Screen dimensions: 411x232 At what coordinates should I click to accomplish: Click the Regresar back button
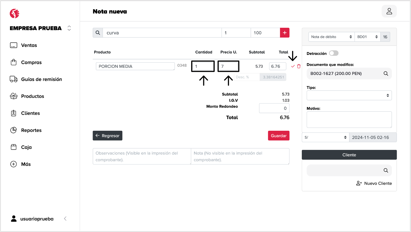click(107, 136)
